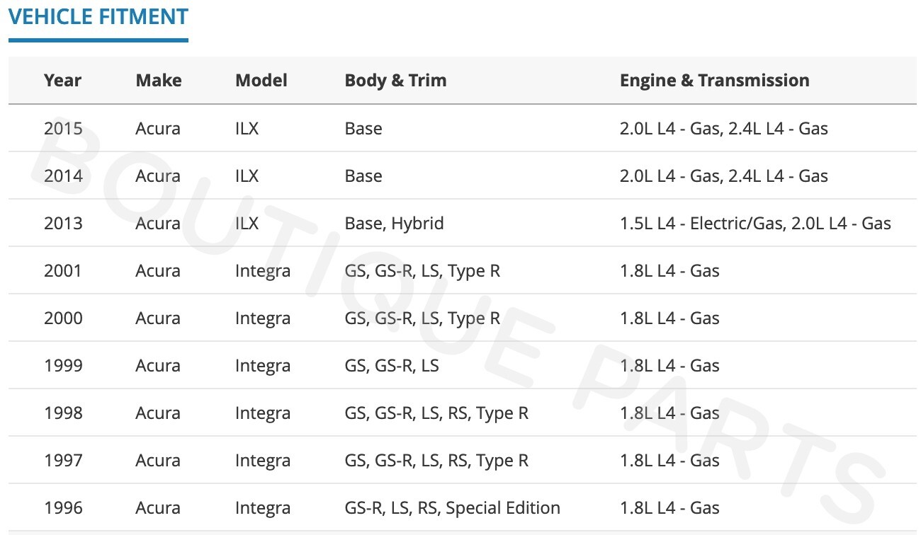This screenshot has width=921, height=535.
Task: Select the 1996 year cell
Action: point(63,508)
